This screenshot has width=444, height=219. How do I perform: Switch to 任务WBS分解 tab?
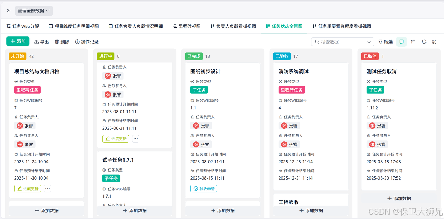(23, 26)
